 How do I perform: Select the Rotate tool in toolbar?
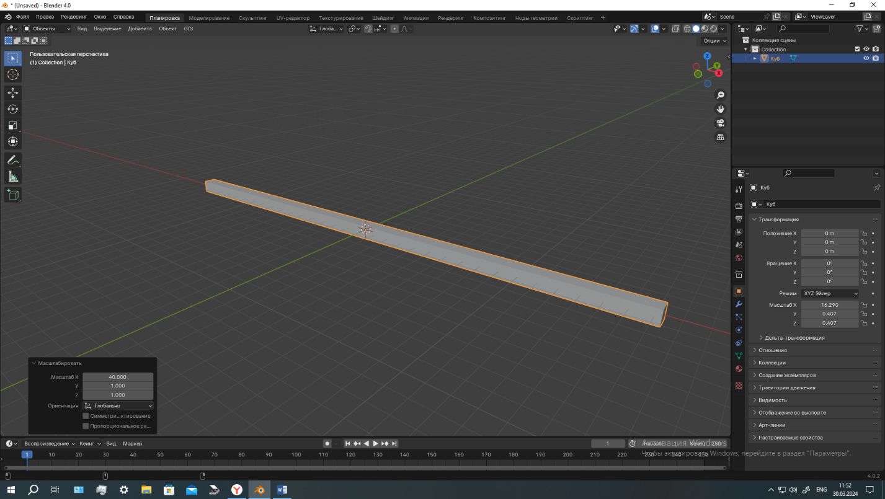point(13,109)
